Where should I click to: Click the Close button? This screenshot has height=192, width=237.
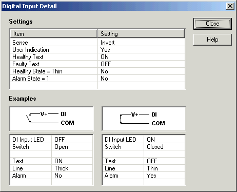tap(212, 24)
